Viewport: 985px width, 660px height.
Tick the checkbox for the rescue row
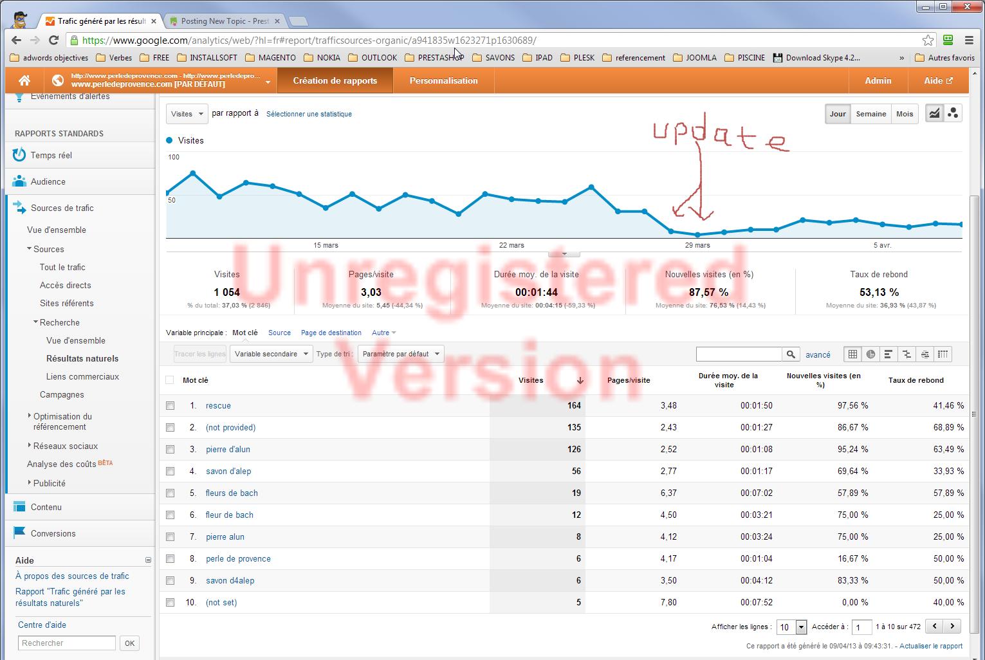(x=170, y=405)
